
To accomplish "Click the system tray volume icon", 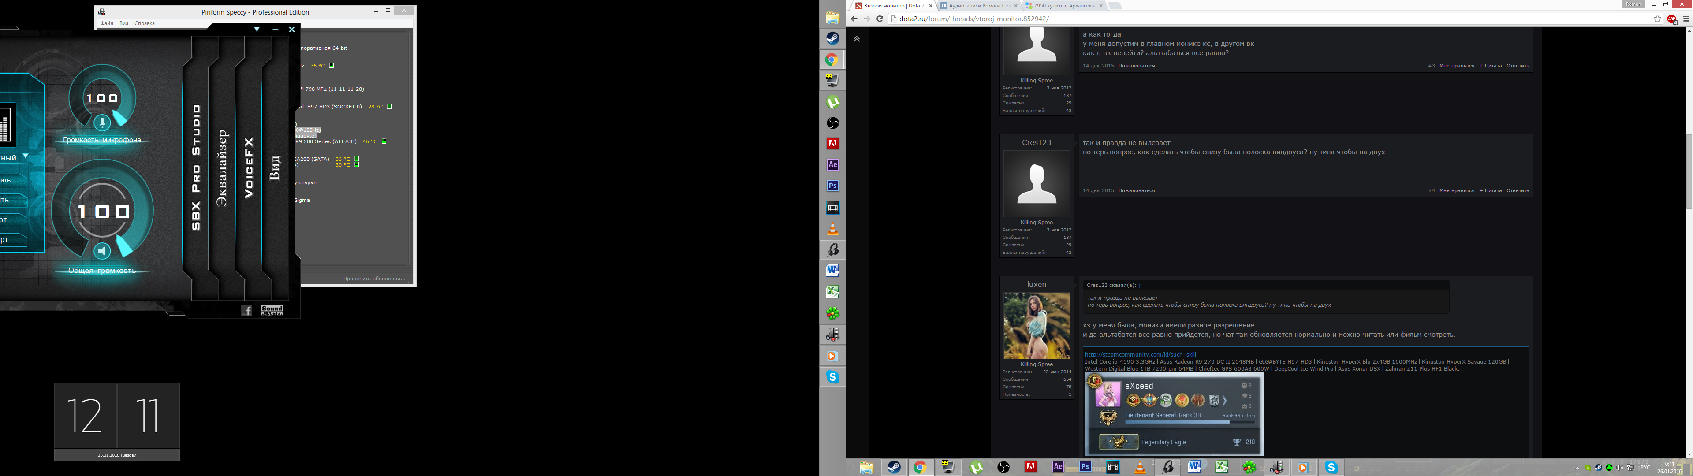I will click(1620, 468).
